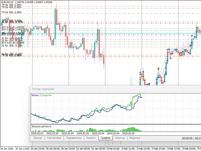Click the 30 Jan 19:00 time axis label
This screenshot has height=151, width=201.
pos(68,149)
